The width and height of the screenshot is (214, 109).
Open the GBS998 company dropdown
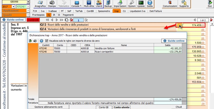28,2
